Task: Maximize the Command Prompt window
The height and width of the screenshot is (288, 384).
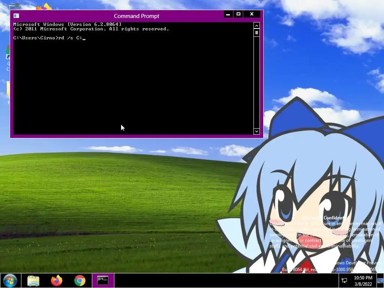Action: pyautogui.click(x=238, y=14)
